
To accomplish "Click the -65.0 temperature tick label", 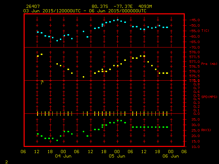I will click(x=195, y=42).
